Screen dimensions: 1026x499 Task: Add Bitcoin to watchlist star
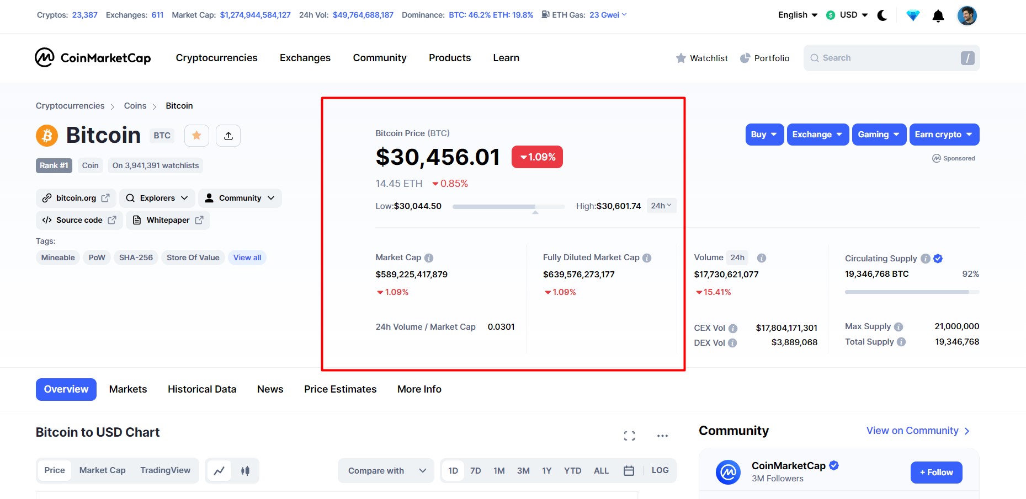(x=196, y=136)
